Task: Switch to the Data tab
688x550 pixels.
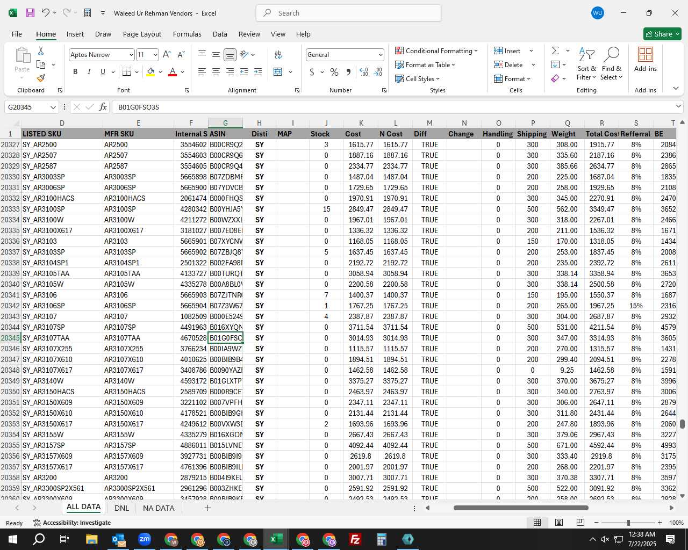Action: [x=220, y=34]
